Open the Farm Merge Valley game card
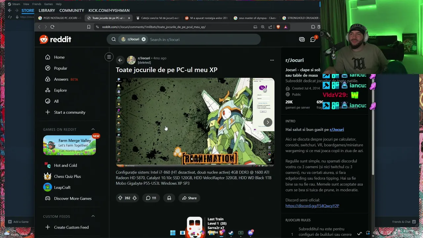The width and height of the screenshot is (423, 238). coord(69,145)
